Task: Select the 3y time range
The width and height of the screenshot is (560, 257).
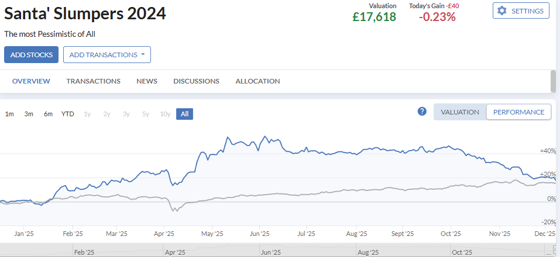Action: (126, 114)
